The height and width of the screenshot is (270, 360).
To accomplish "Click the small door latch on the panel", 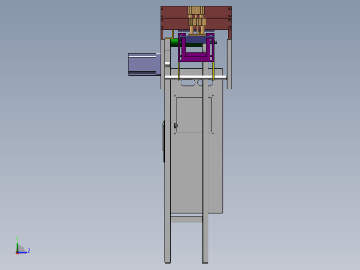I will coord(176,125).
